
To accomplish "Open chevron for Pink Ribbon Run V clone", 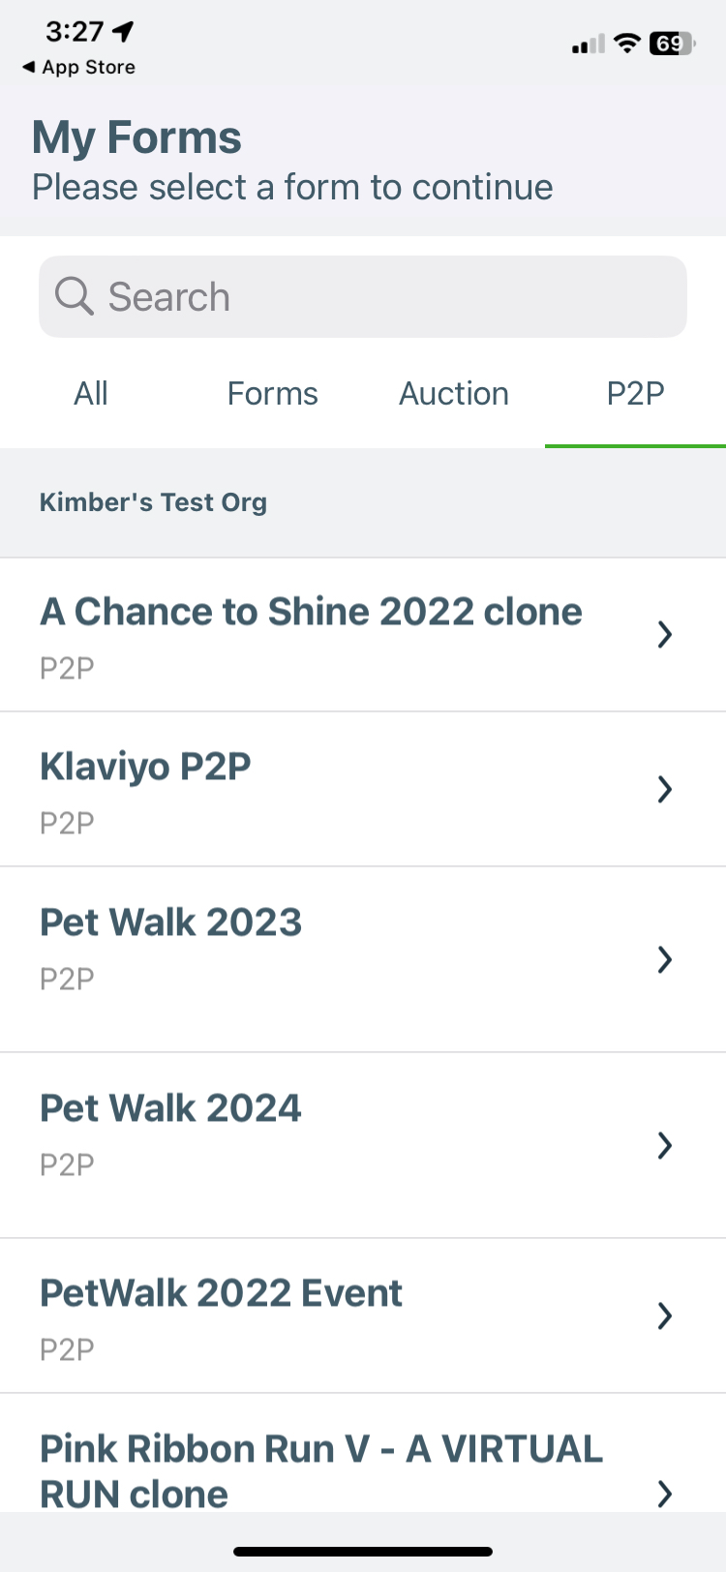I will [x=664, y=1494].
